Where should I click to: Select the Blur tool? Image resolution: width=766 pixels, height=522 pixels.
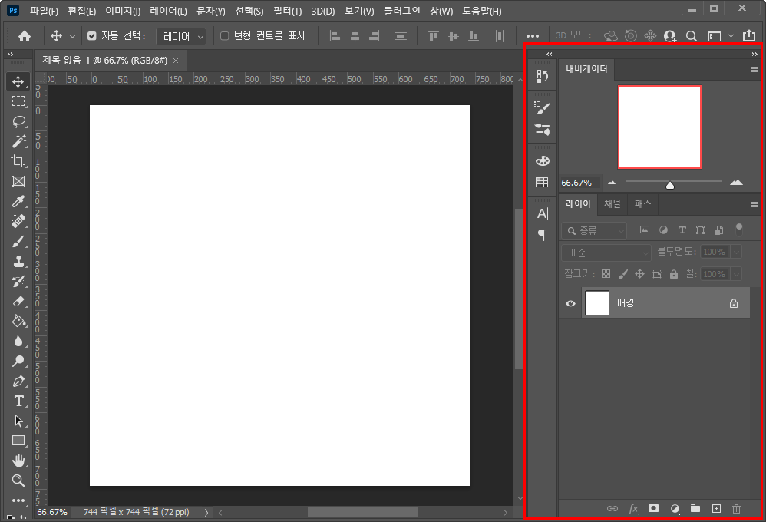(18, 341)
